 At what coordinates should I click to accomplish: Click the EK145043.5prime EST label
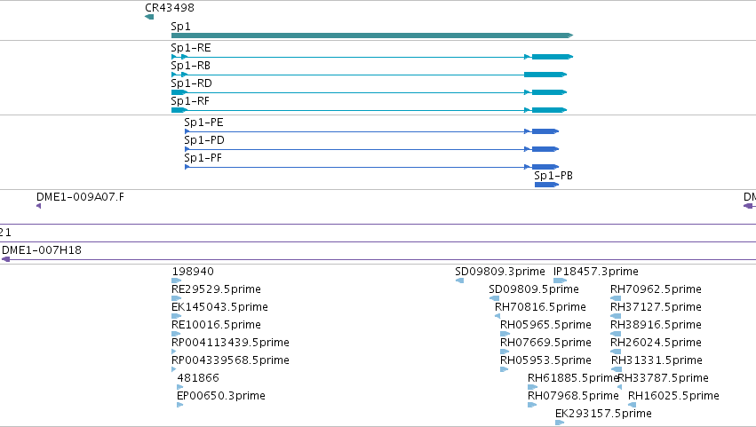pyautogui.click(x=219, y=307)
